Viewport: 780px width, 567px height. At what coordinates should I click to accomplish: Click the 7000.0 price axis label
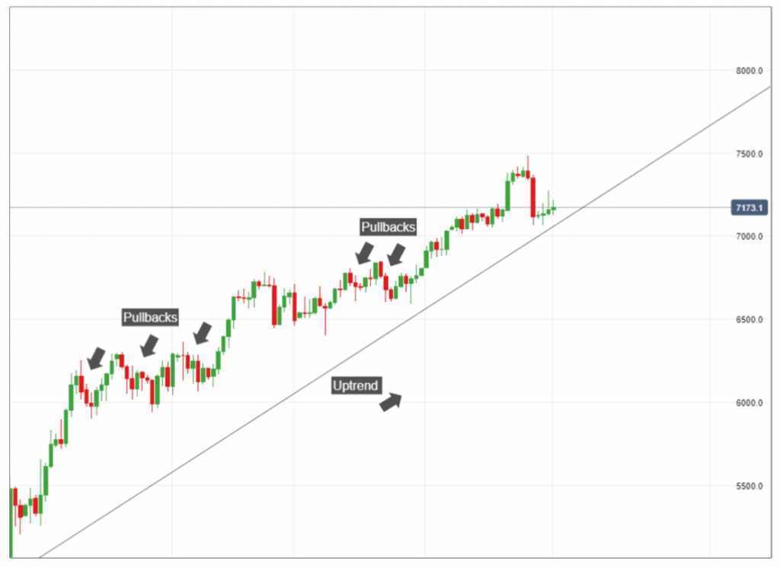click(x=750, y=237)
